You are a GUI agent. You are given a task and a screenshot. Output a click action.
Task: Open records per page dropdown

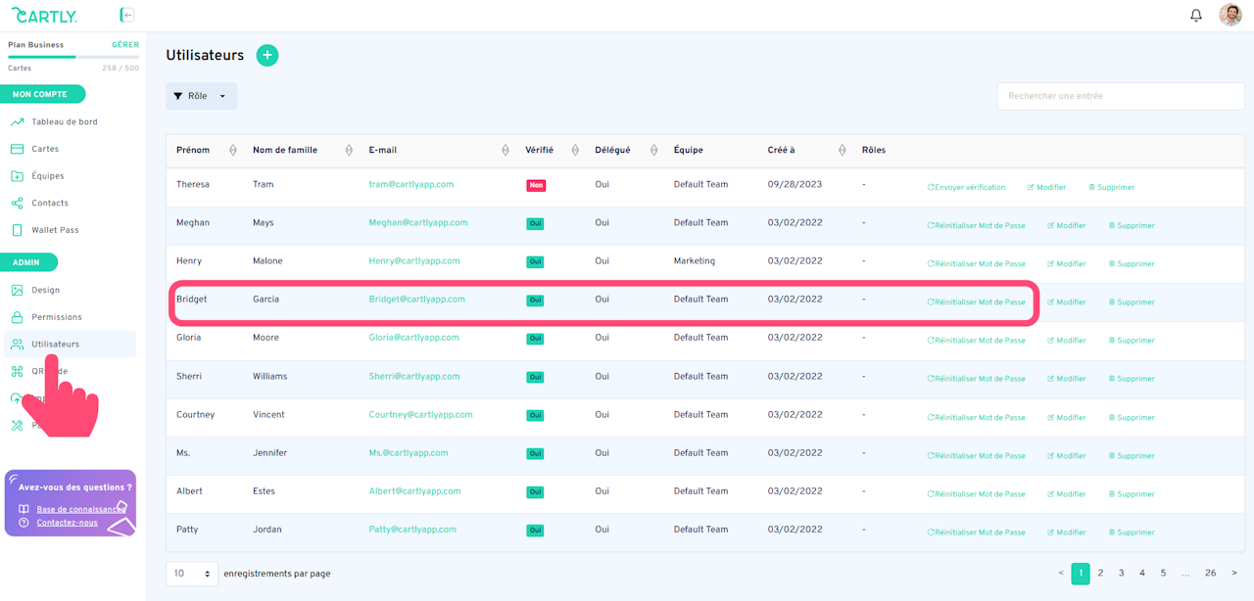pos(192,574)
